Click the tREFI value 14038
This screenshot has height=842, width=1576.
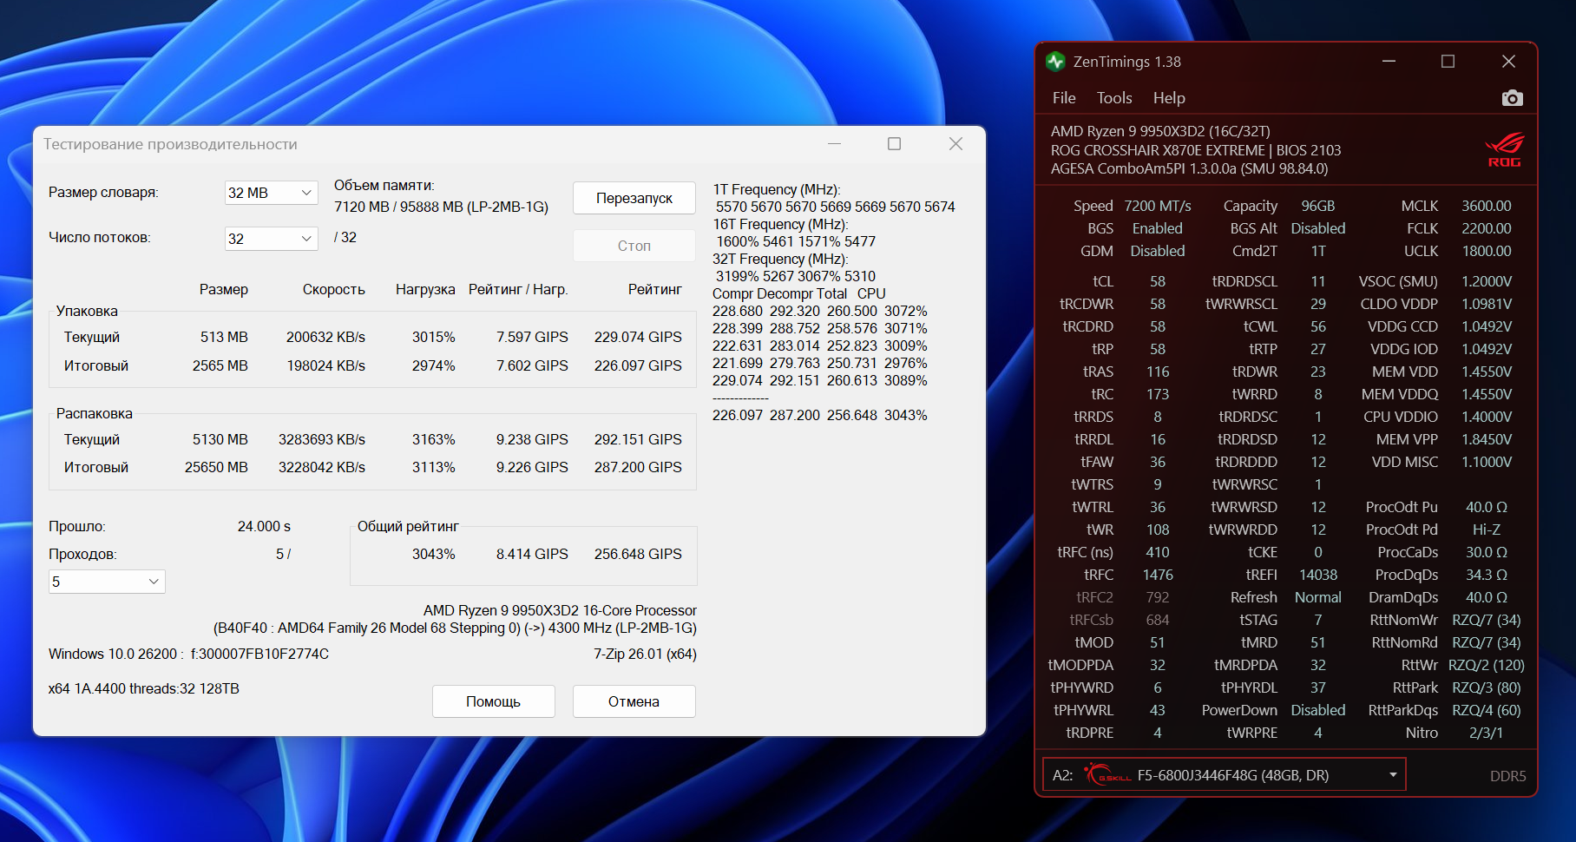coord(1318,575)
